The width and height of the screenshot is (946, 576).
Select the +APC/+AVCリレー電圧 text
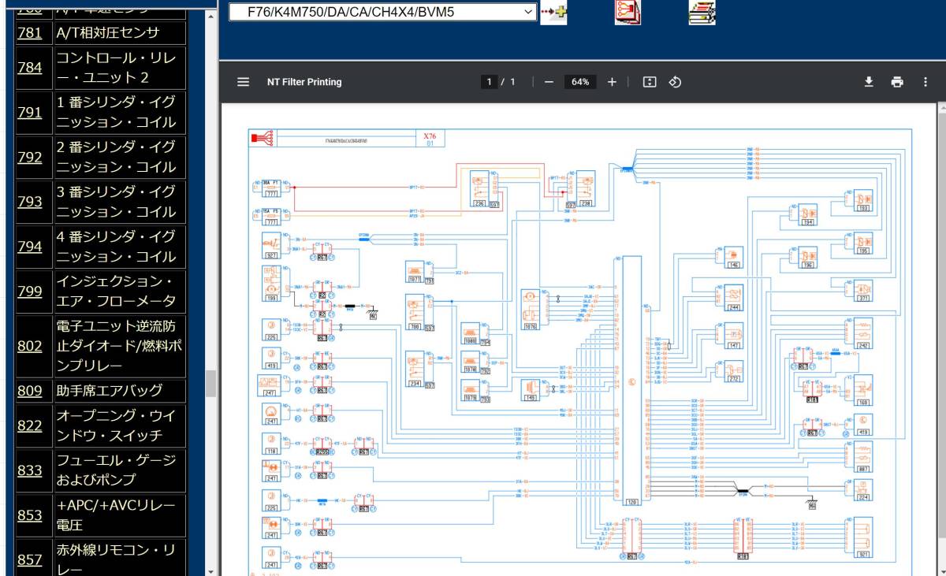click(115, 515)
